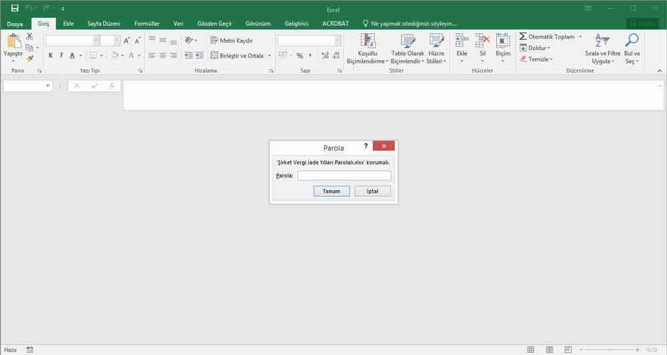Toggle italic (T) formatting

61,55
